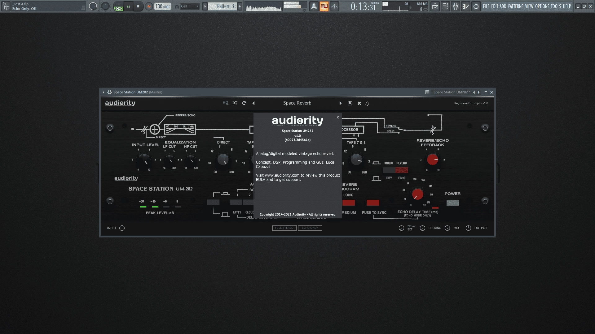
Task: Open the Playlist window icon
Action: click(x=435, y=6)
